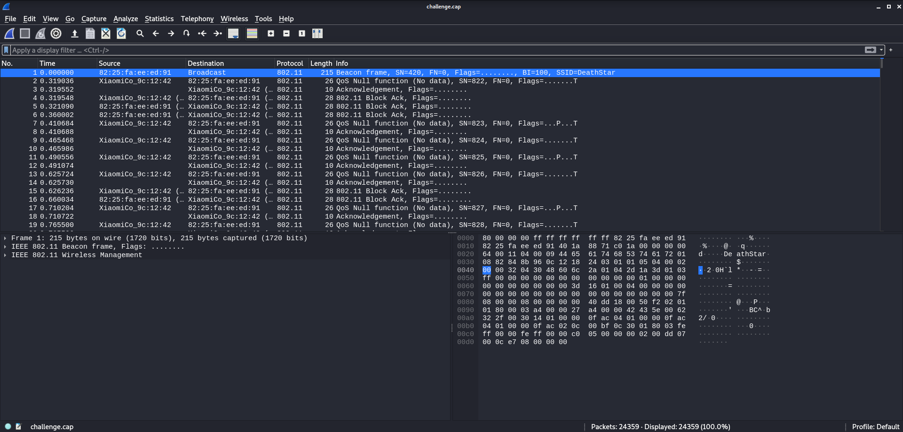Select packet 3 Acknowledgement at 0.319552

440,89
